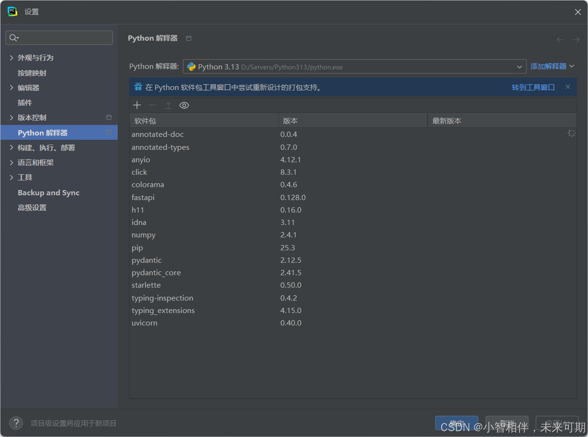The height and width of the screenshot is (437, 588).
Task: Select the h11 package row
Action: (x=353, y=210)
